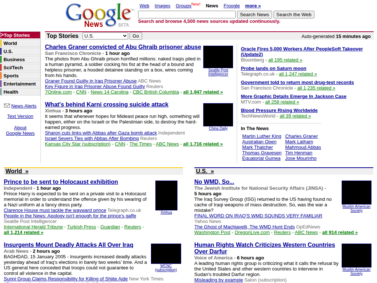Open the Xinhua image credit link
Screen dimensions: 377x283
[x=166, y=213]
